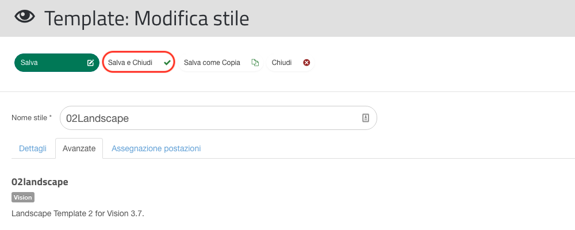Click the red outline around Salva e Chiudi
This screenshot has width=575, height=230.
click(139, 52)
